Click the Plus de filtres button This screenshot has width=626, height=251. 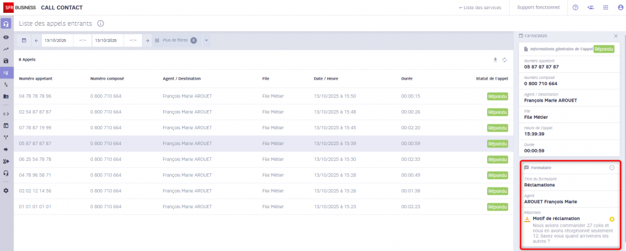175,40
